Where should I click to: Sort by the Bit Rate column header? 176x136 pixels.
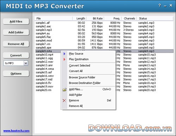click(x=95, y=18)
